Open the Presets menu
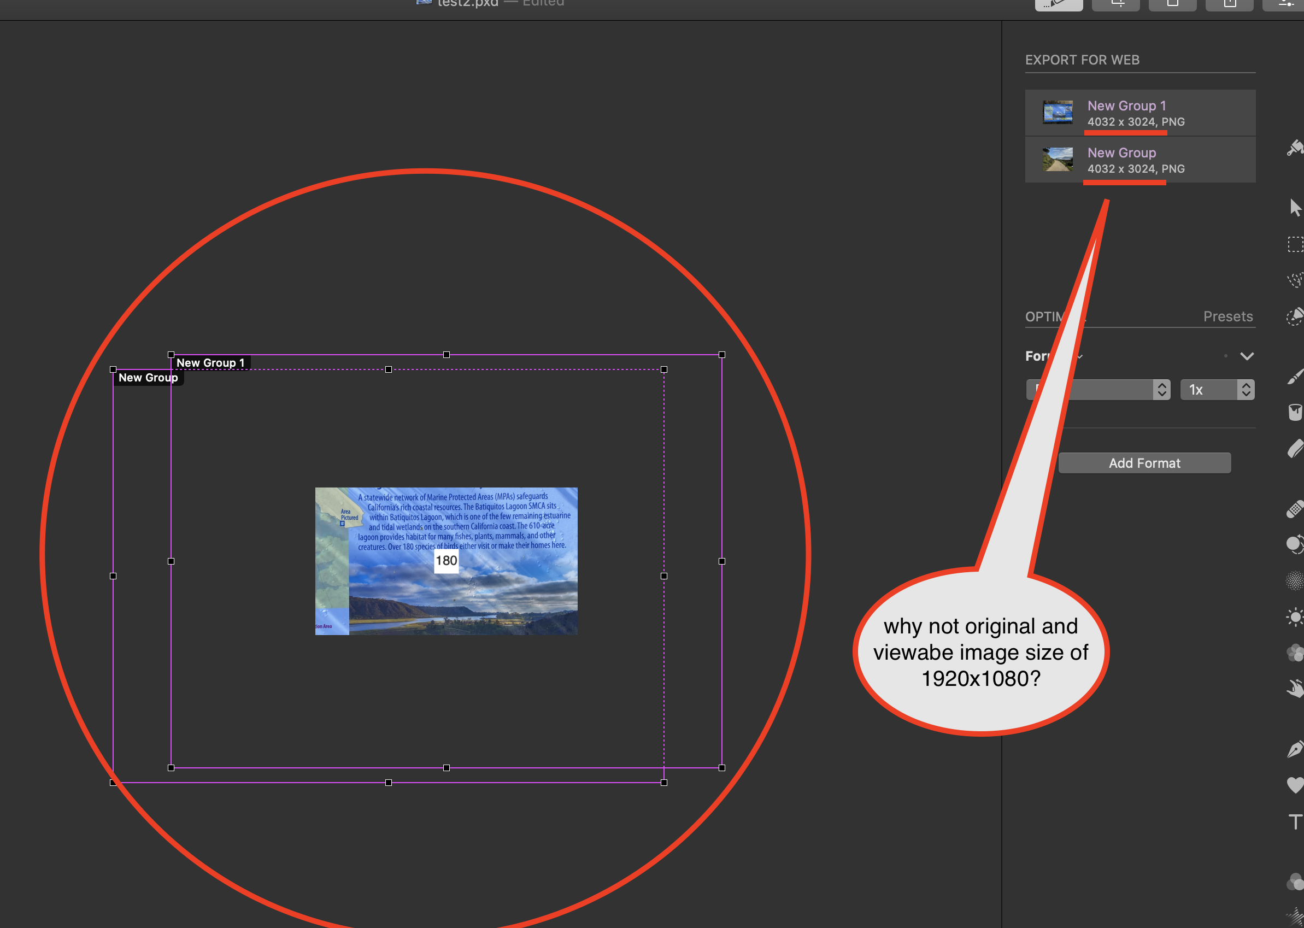This screenshot has width=1304, height=928. point(1228,316)
